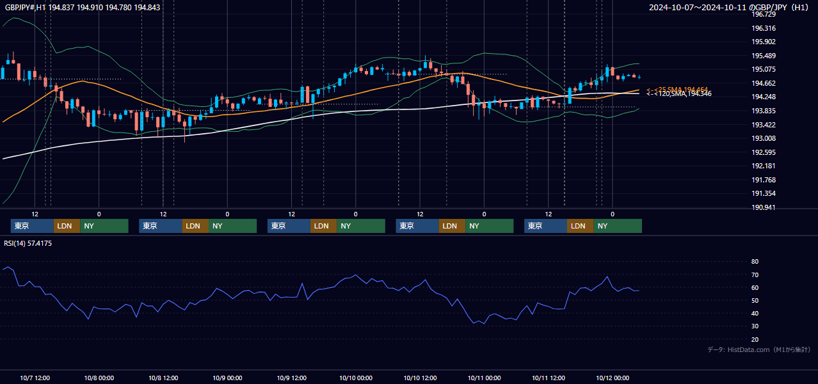This screenshot has height=384, width=818.
Task: Click the 193.422 price axis label
Action: tap(764, 125)
